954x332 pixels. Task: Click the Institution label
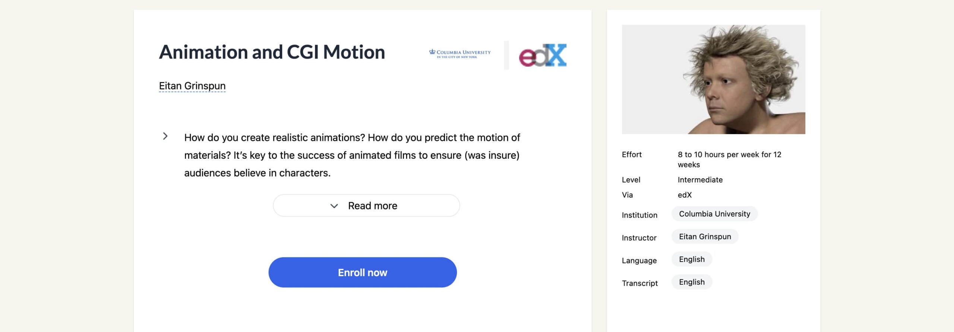[x=639, y=215]
